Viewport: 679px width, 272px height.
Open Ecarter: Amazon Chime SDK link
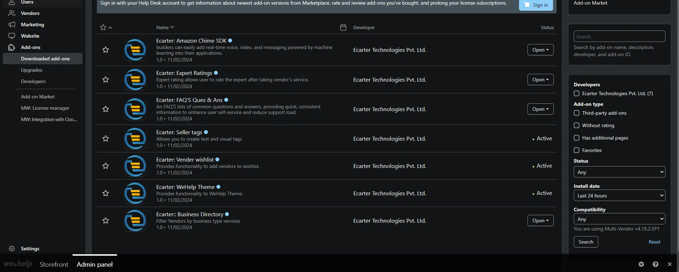click(191, 40)
